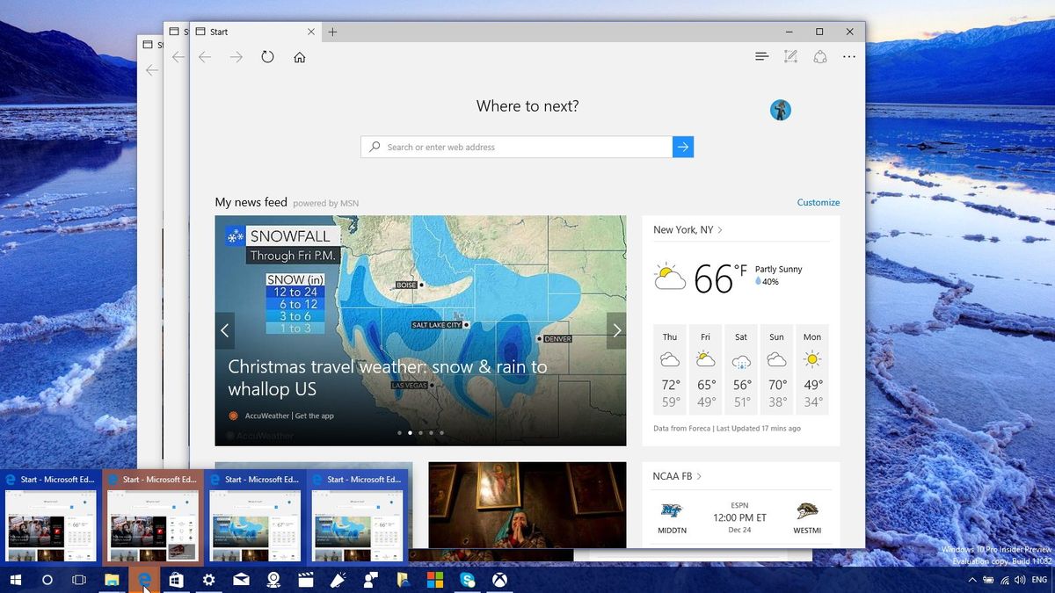Screen dimensions: 1055x593
Task: Navigate back with the back arrow
Action: [x=205, y=56]
